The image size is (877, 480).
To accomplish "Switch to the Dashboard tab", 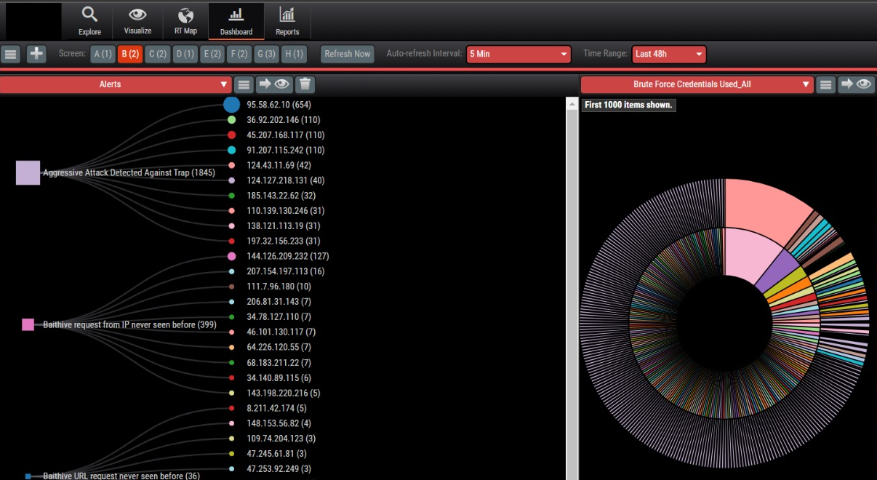I will click(236, 21).
